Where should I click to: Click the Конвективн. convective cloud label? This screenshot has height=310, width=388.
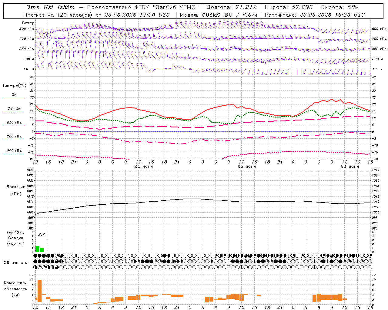(15, 283)
